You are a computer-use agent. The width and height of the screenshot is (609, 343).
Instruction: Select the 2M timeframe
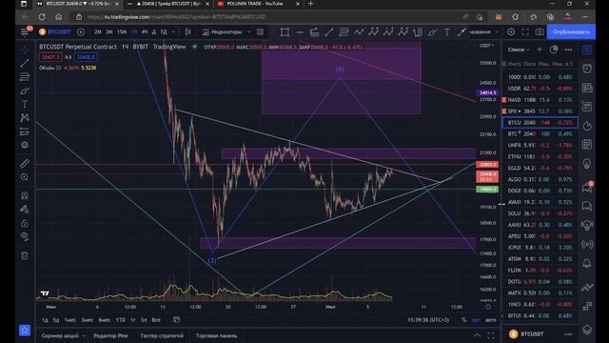point(97,31)
